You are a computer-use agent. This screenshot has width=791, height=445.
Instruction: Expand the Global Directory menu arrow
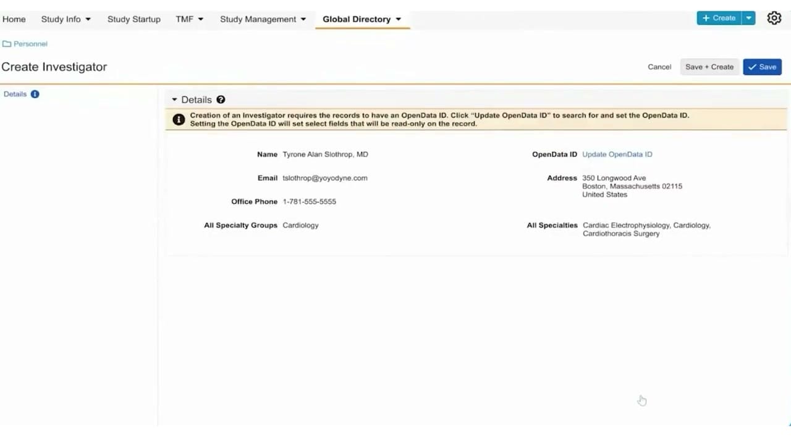398,19
